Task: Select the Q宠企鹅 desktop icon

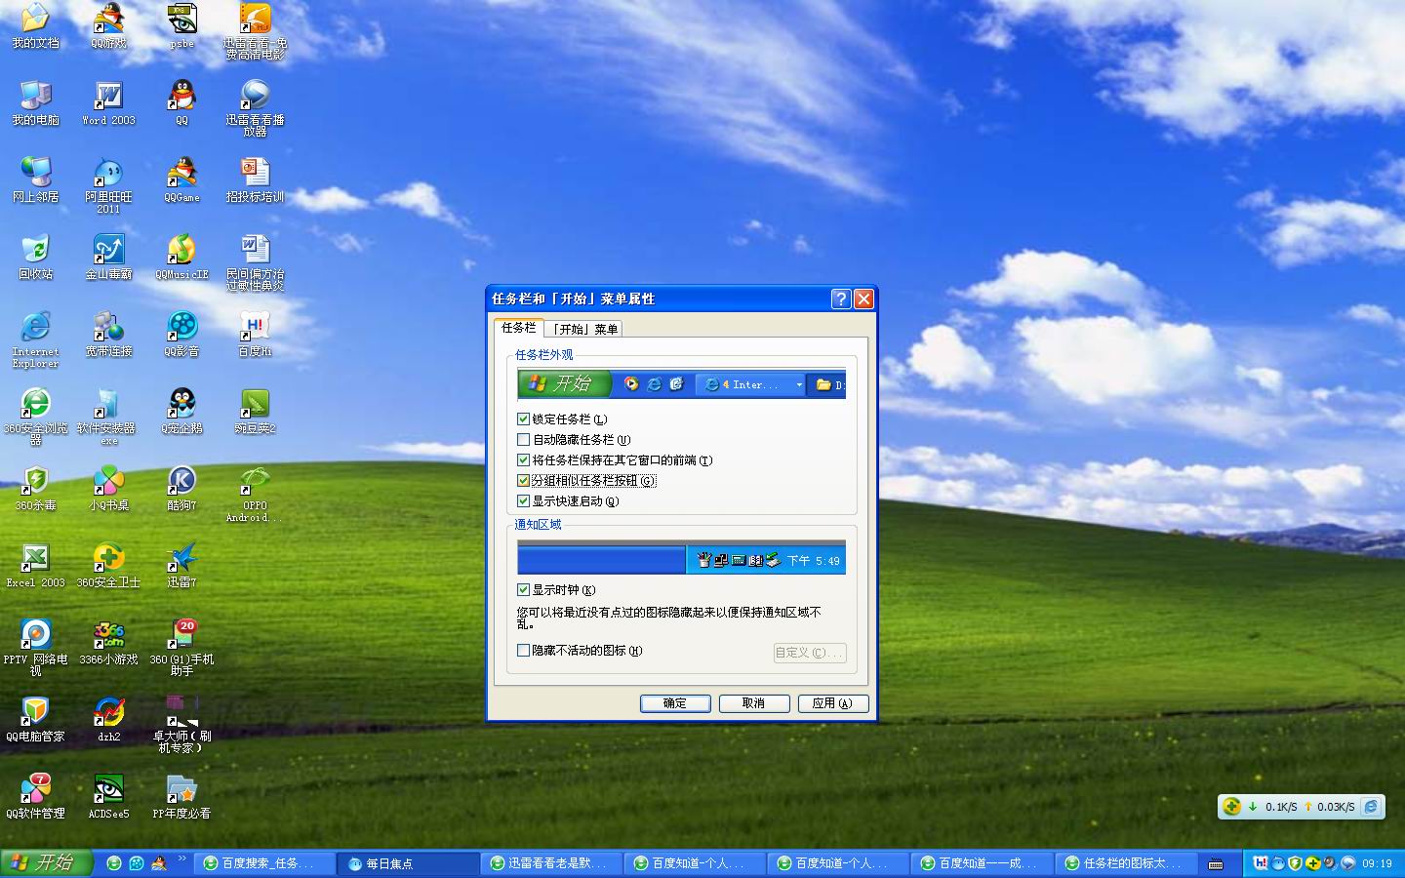Action: (x=181, y=412)
